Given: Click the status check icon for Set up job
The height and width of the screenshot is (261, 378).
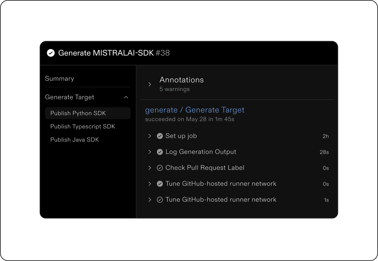Looking at the screenshot, I should 160,136.
